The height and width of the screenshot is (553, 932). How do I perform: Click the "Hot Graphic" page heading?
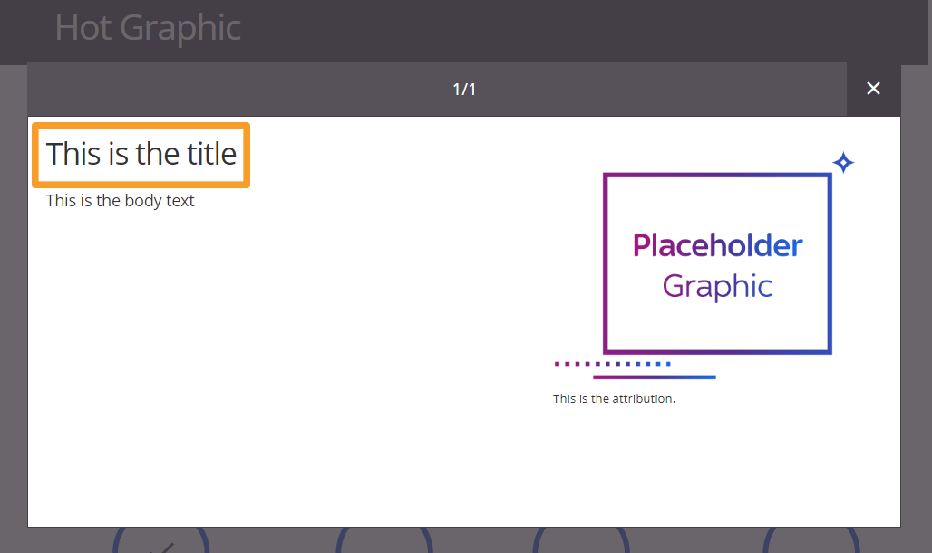pyautogui.click(x=148, y=28)
